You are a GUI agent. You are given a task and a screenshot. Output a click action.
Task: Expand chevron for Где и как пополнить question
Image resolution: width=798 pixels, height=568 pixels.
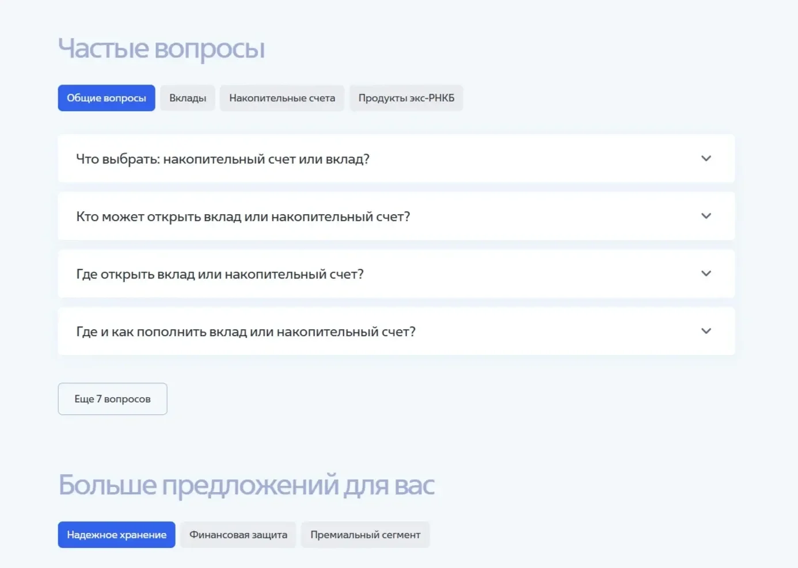tap(706, 331)
